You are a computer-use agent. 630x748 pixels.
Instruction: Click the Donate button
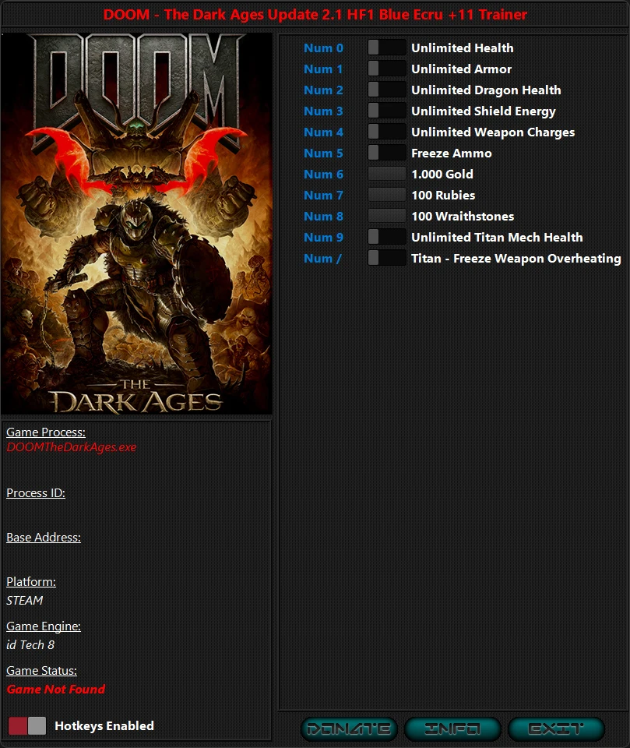point(348,729)
